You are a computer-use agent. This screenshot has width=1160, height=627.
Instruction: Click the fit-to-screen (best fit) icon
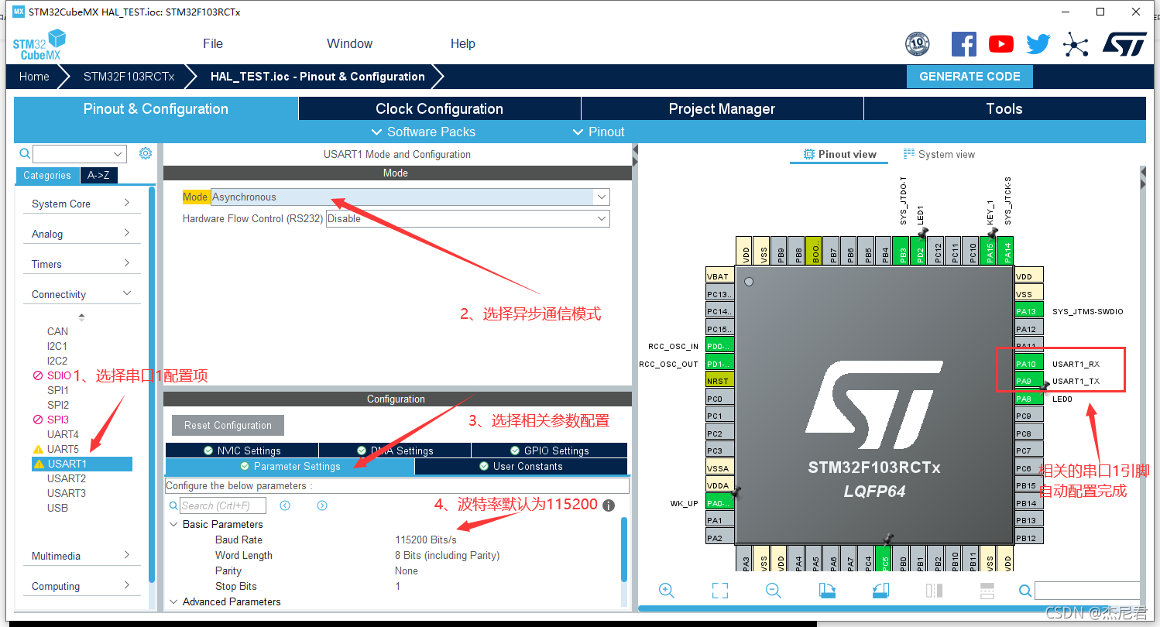click(x=719, y=590)
